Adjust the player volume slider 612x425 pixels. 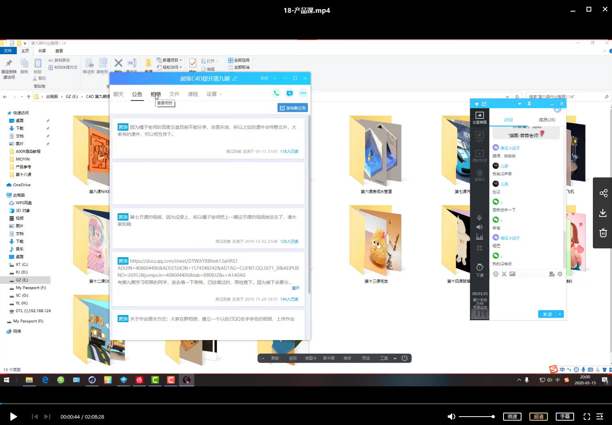tap(477, 417)
